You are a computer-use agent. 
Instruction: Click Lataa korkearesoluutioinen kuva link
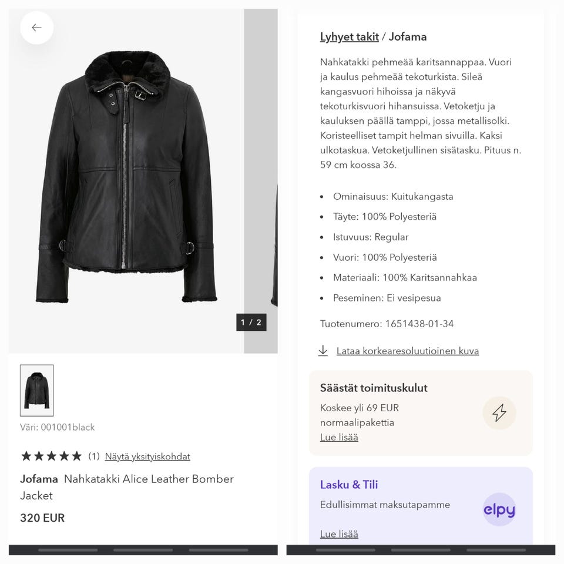click(x=407, y=351)
